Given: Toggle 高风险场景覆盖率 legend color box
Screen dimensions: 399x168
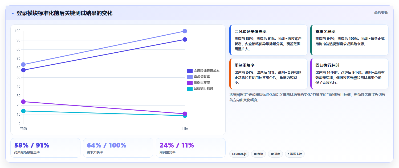Looking at the screenshot, I should click(x=190, y=71).
